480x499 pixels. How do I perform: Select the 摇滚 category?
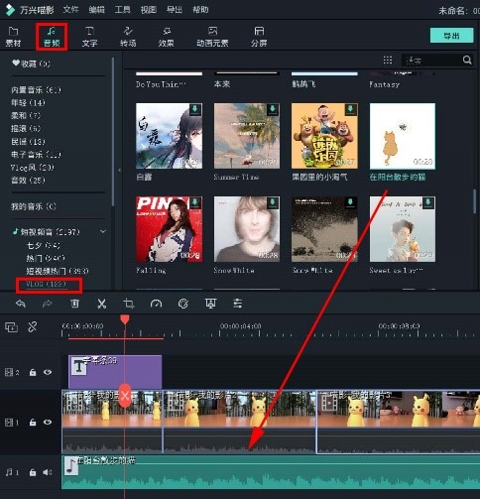click(26, 128)
